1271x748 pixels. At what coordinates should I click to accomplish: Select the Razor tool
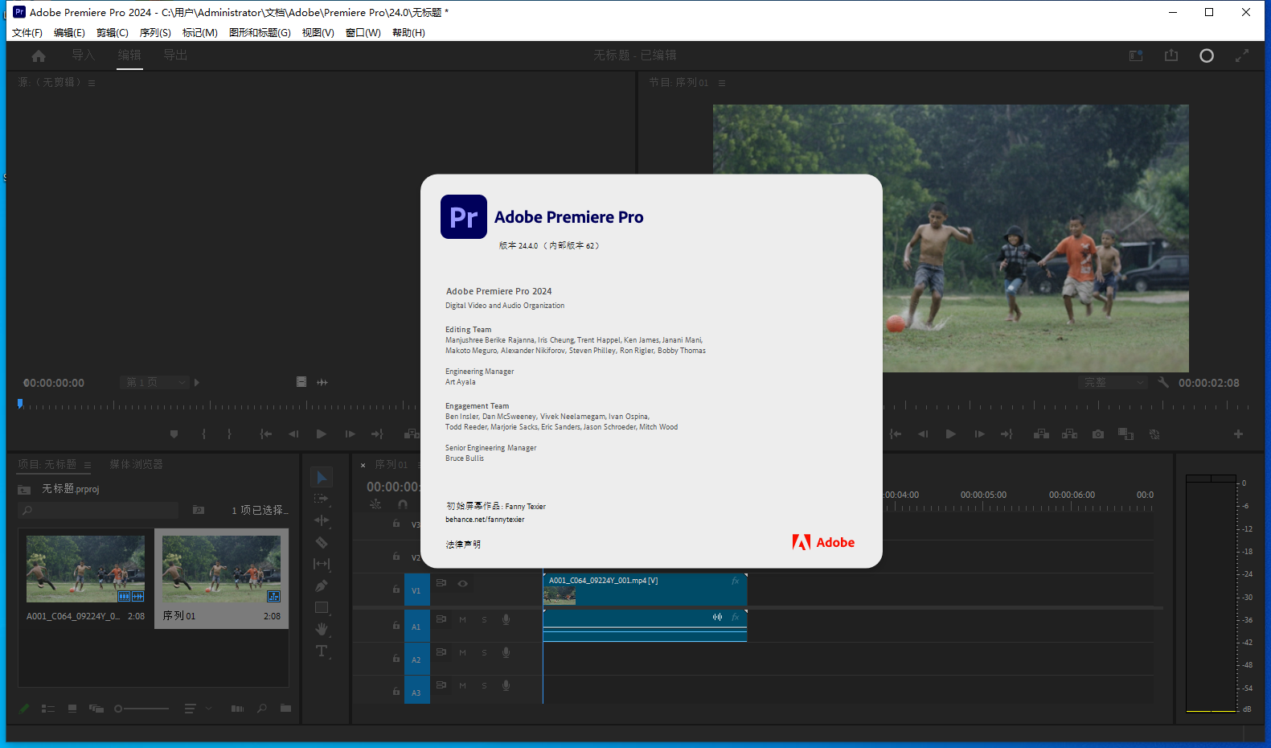pos(322,543)
